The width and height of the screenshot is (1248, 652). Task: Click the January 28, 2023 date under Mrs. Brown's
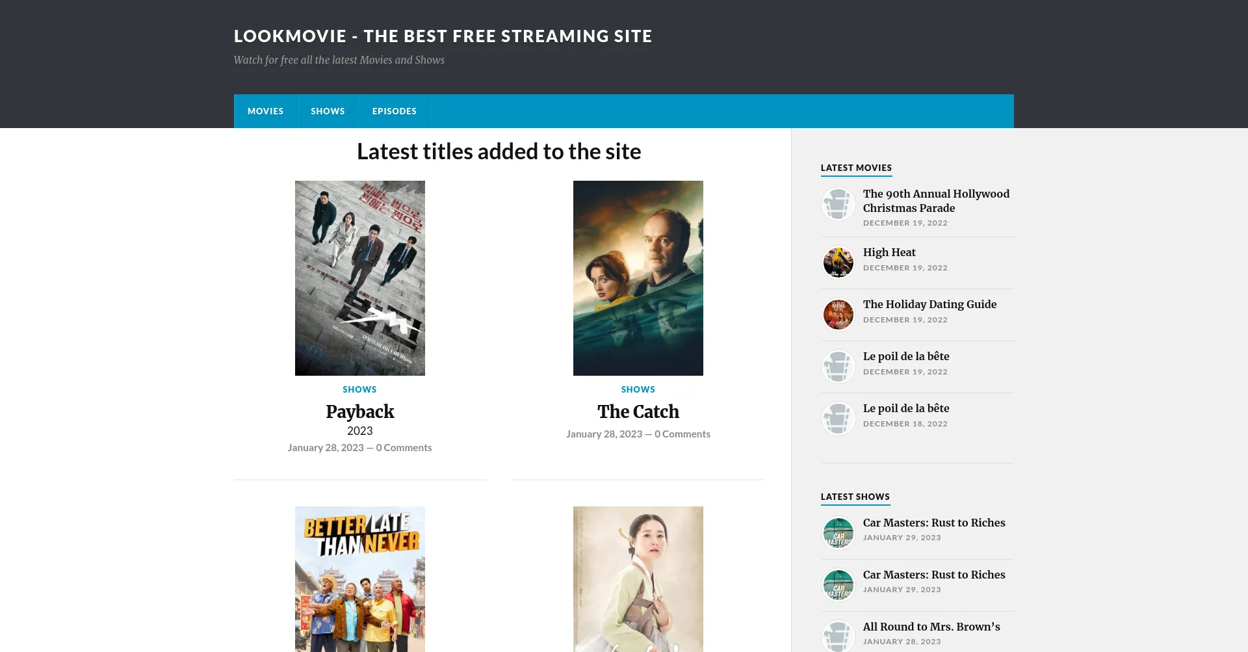point(902,642)
